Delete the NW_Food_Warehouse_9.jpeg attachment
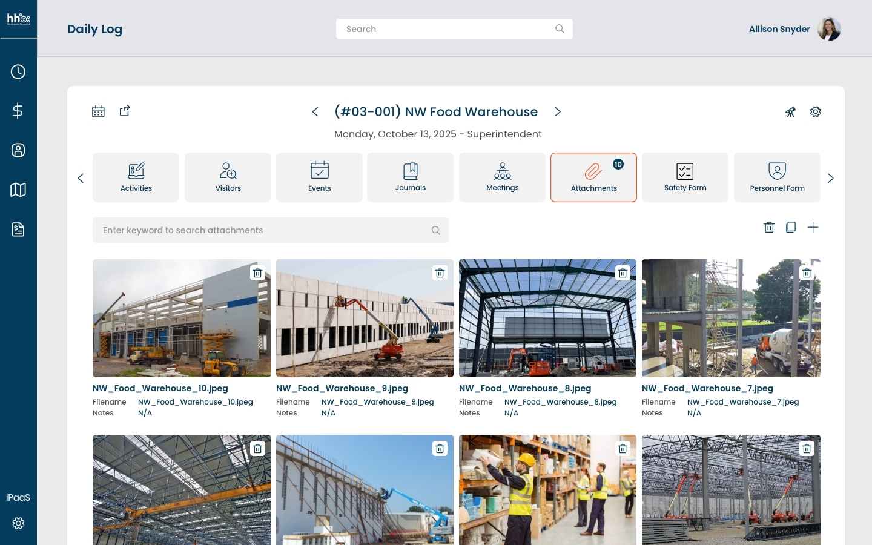 [440, 273]
